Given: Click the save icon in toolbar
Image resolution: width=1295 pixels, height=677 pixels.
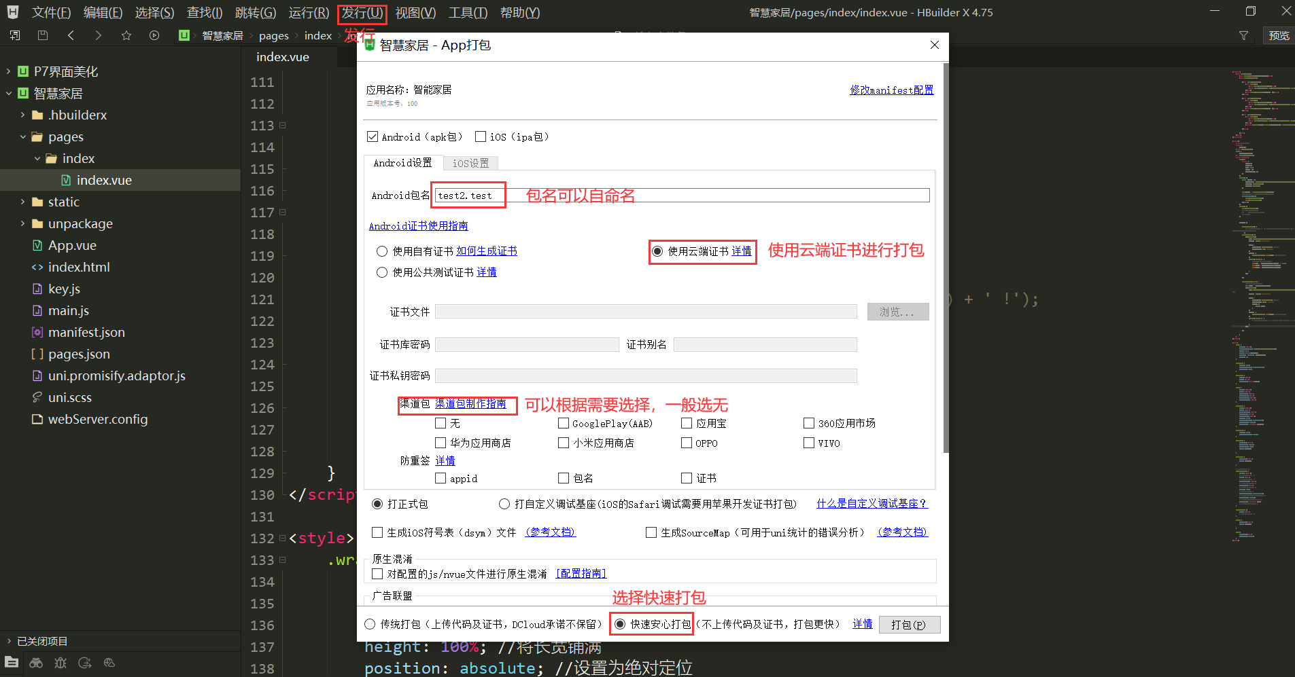Looking at the screenshot, I should tap(43, 35).
